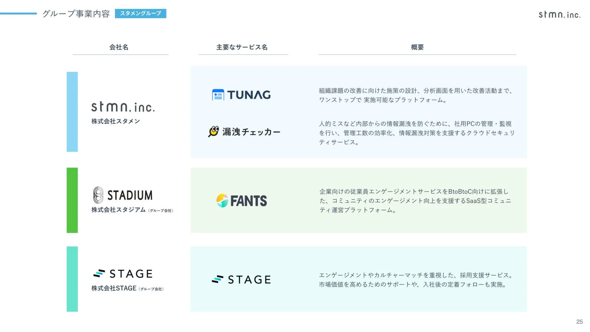Image resolution: width=590 pixels, height=332 pixels.
Task: Click the large stmn.inc company logo
Action: [123, 107]
